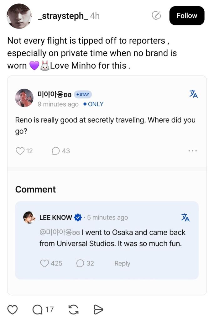Tap the circled pencil icon beside Follow
The image size is (214, 321).
(x=156, y=15)
